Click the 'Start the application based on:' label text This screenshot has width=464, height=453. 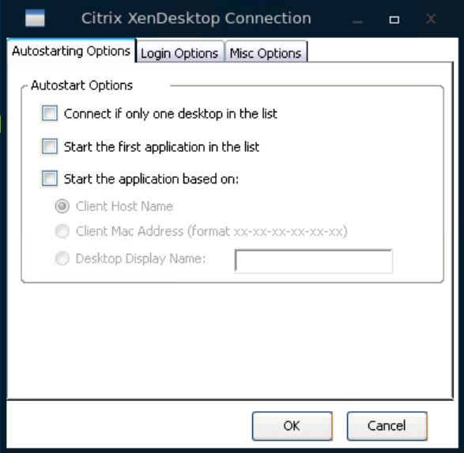tap(151, 179)
